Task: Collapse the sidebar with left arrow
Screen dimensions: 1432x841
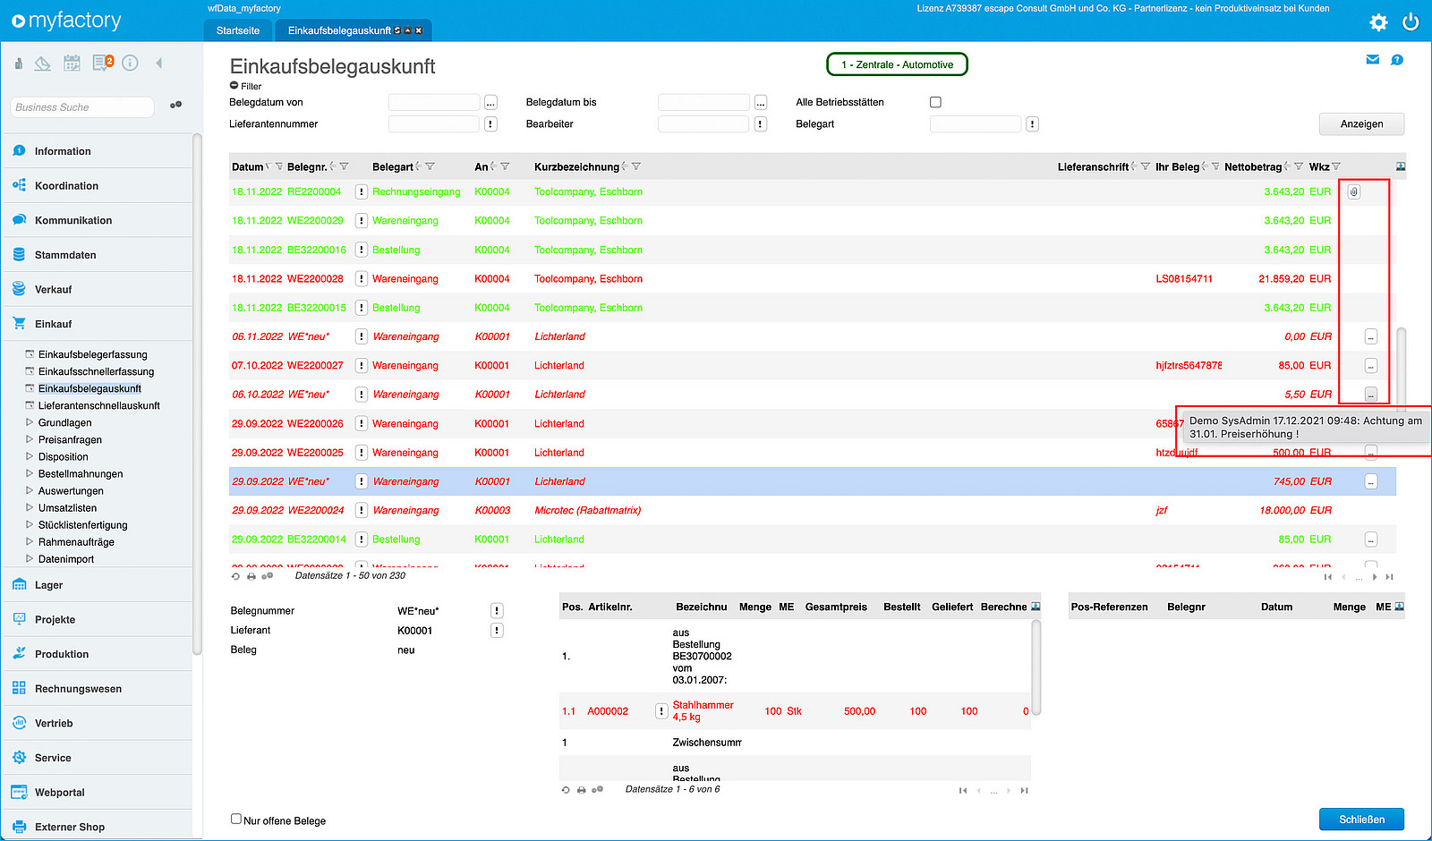Action: pyautogui.click(x=159, y=63)
